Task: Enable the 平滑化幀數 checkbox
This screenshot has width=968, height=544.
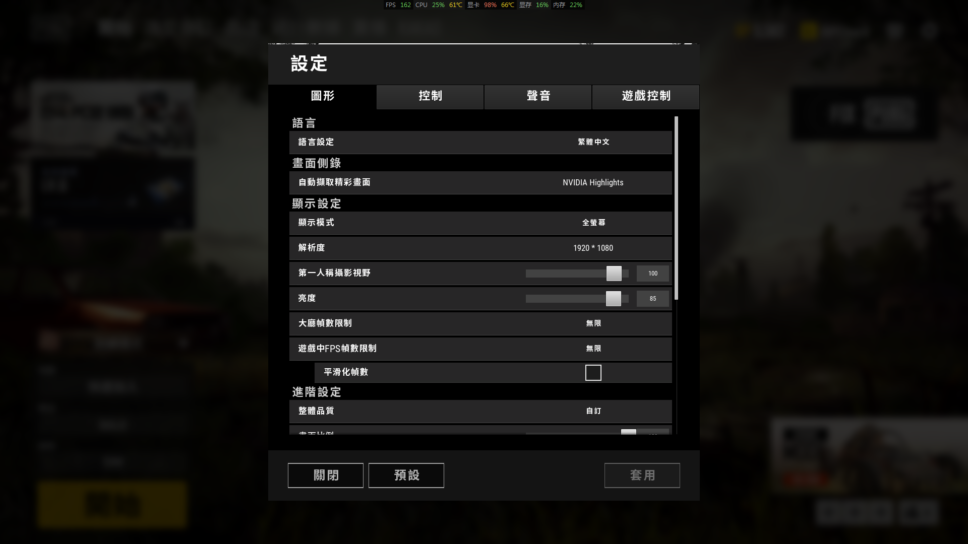Action: 593,373
